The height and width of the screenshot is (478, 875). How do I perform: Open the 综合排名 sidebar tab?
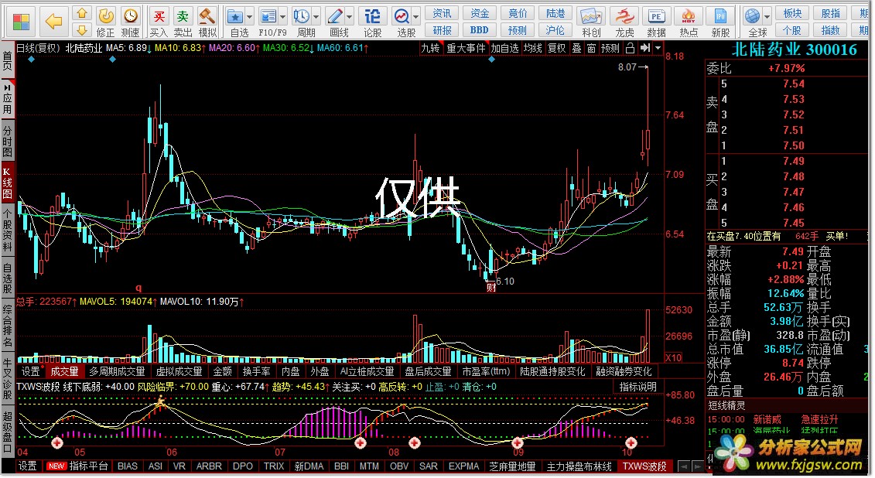click(7, 325)
